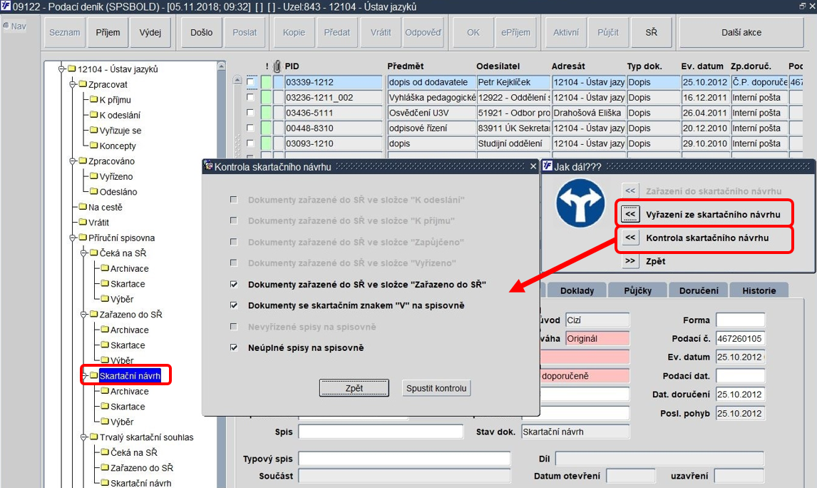Collapse the Zpracováno tree node

73,161
